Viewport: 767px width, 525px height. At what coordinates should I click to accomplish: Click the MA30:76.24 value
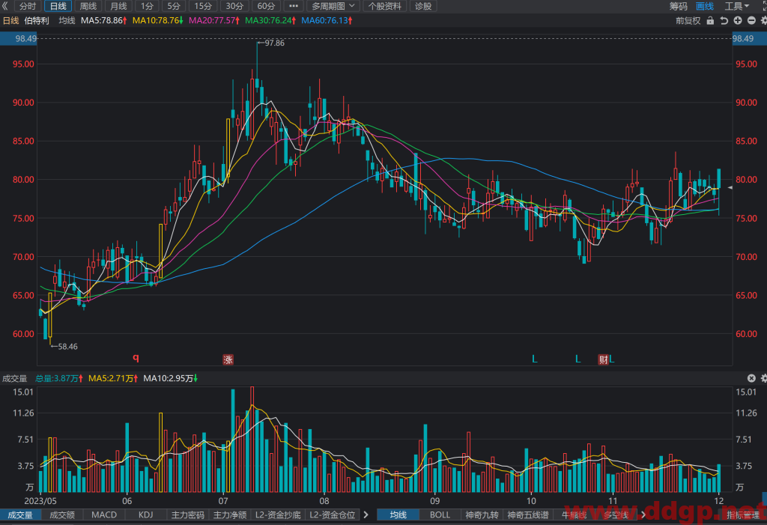pos(270,20)
